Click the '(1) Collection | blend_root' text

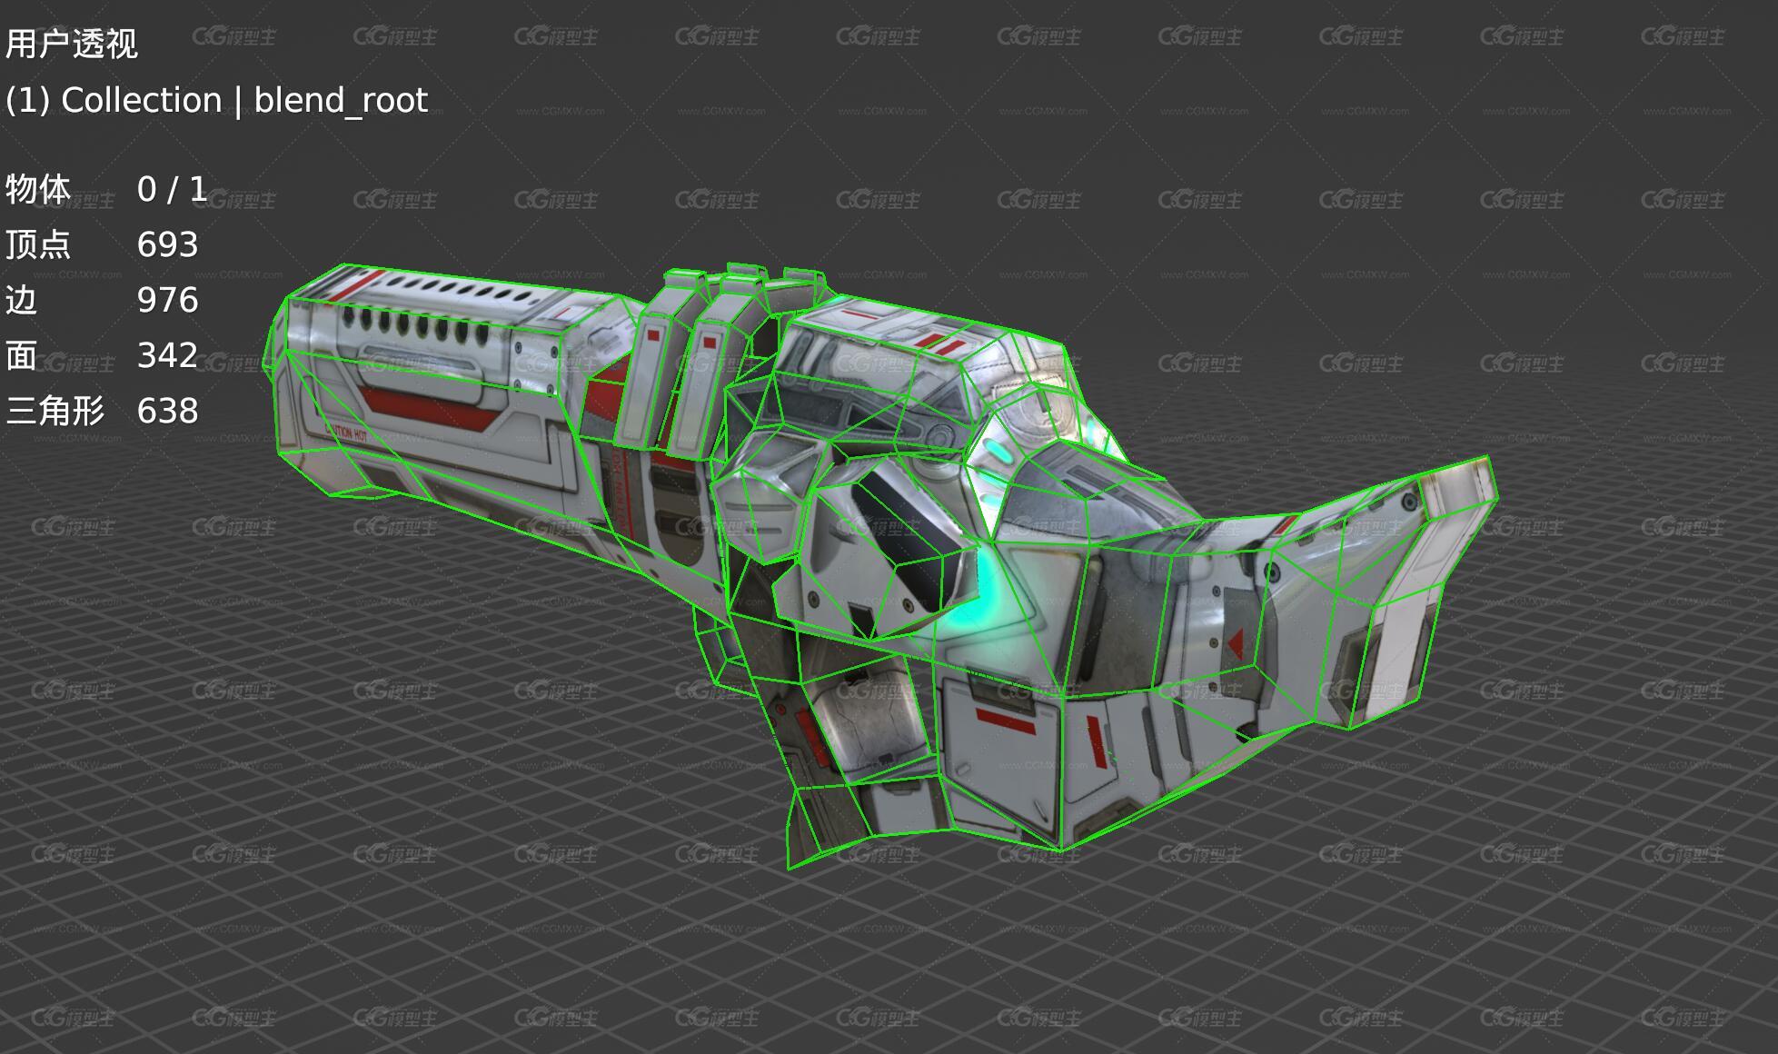[x=216, y=100]
